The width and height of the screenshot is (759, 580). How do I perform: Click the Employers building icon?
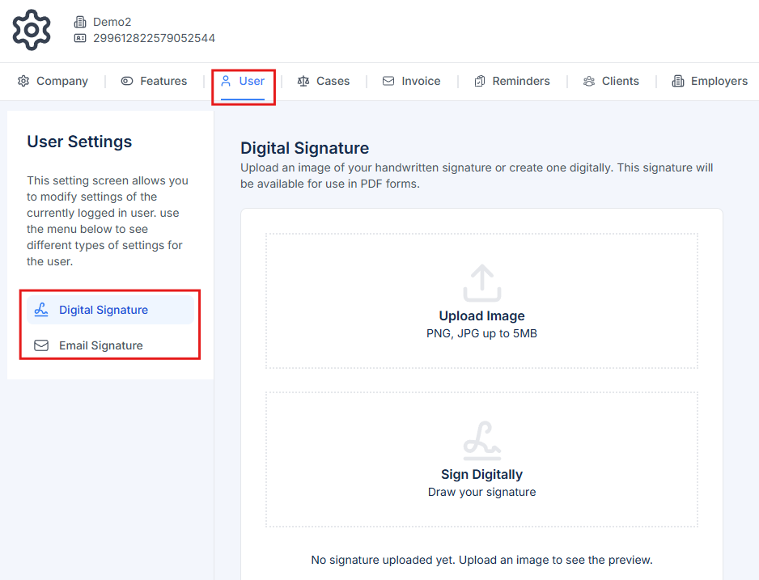(677, 81)
